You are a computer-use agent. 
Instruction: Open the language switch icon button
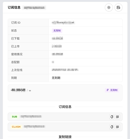coord(118,8)
